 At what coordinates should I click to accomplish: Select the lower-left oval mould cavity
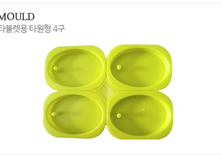pos(75,114)
